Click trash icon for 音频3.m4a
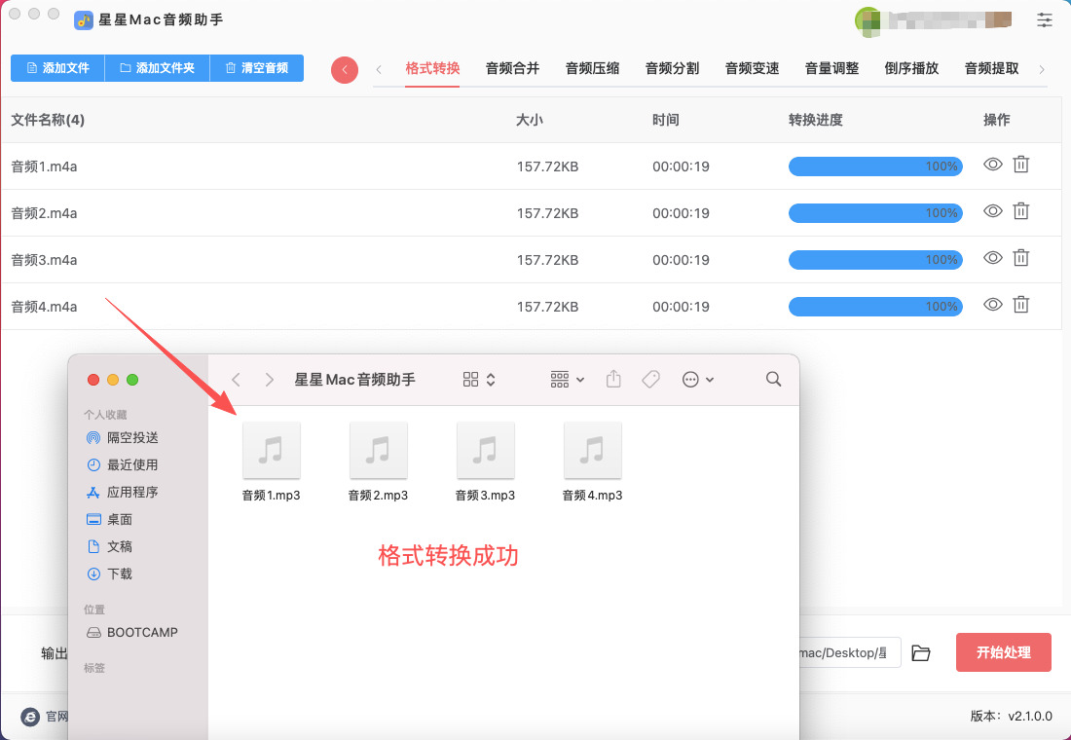The image size is (1071, 740). click(1020, 259)
